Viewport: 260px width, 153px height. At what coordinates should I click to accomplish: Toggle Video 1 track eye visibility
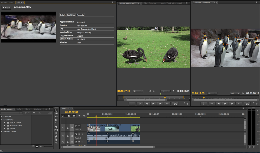79,126
